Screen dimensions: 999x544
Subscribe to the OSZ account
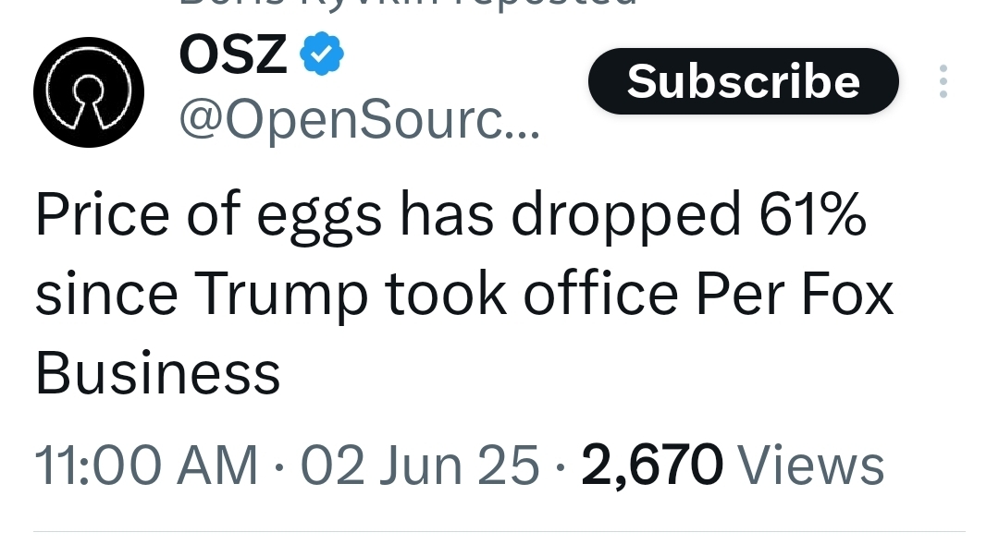(744, 81)
